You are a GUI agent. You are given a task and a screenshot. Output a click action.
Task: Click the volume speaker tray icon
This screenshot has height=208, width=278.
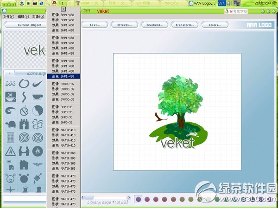tap(229, 3)
